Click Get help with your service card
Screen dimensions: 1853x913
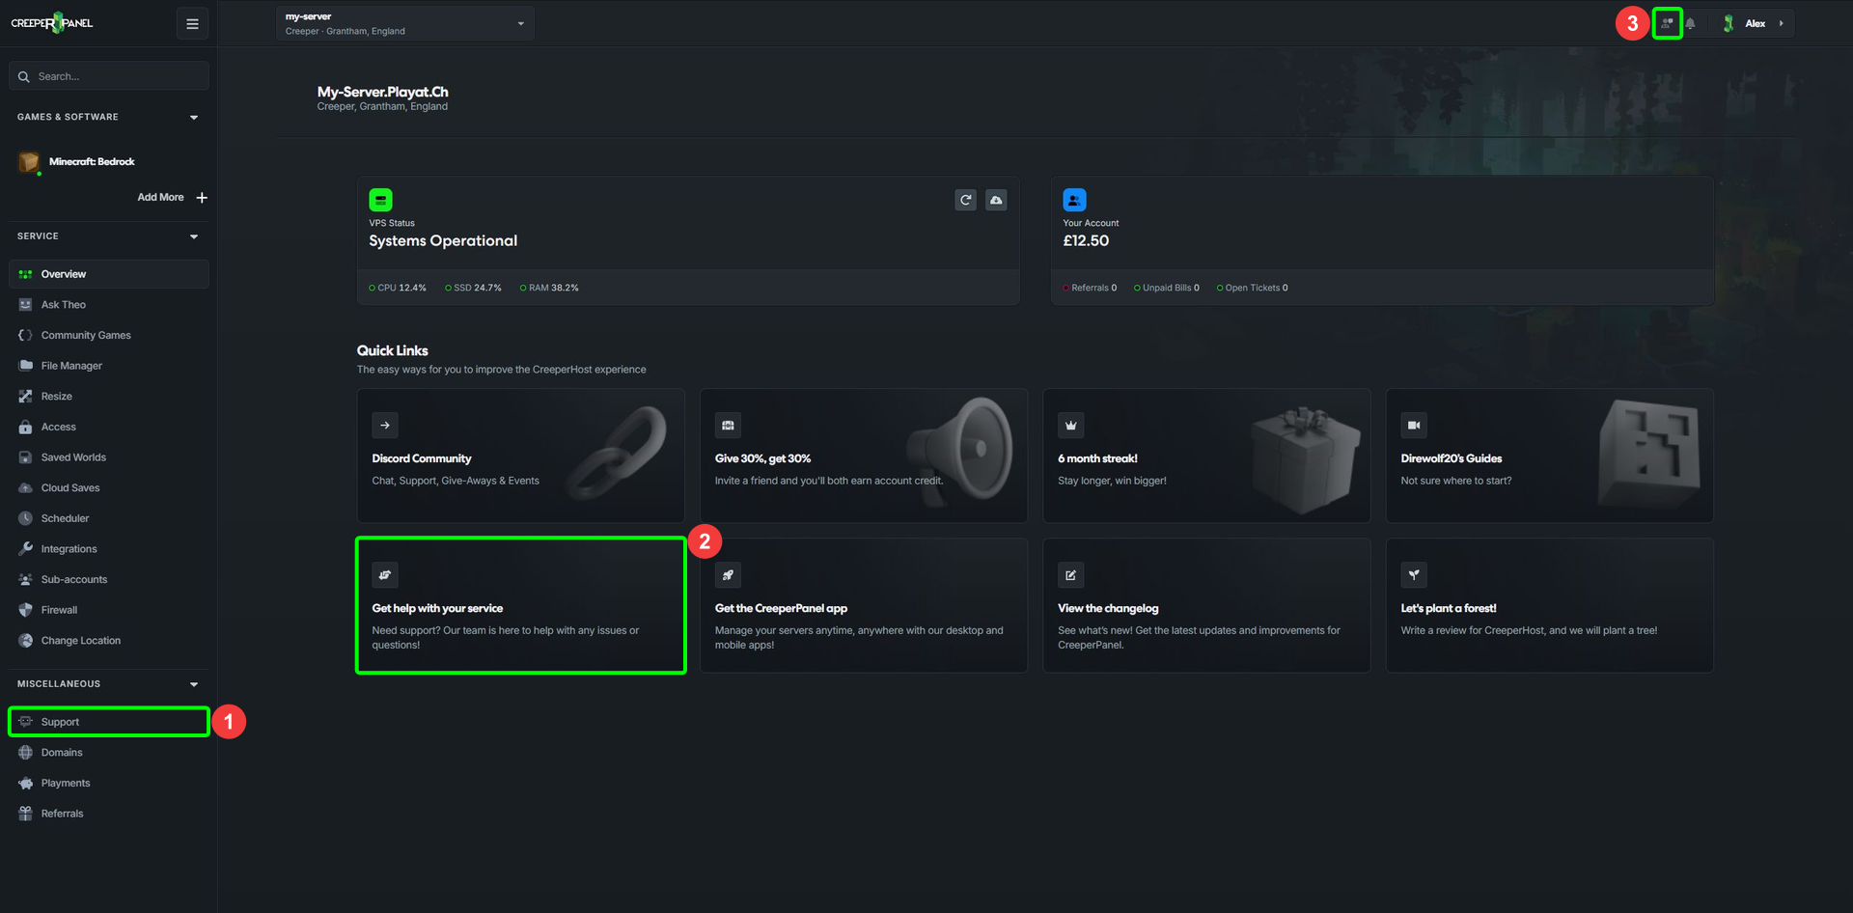tap(521, 605)
